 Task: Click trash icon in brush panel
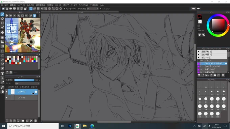click(223, 75)
